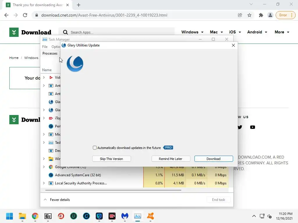The width and height of the screenshot is (298, 223).
Task: Click the Chrome Error menu button
Action: pos(285,15)
